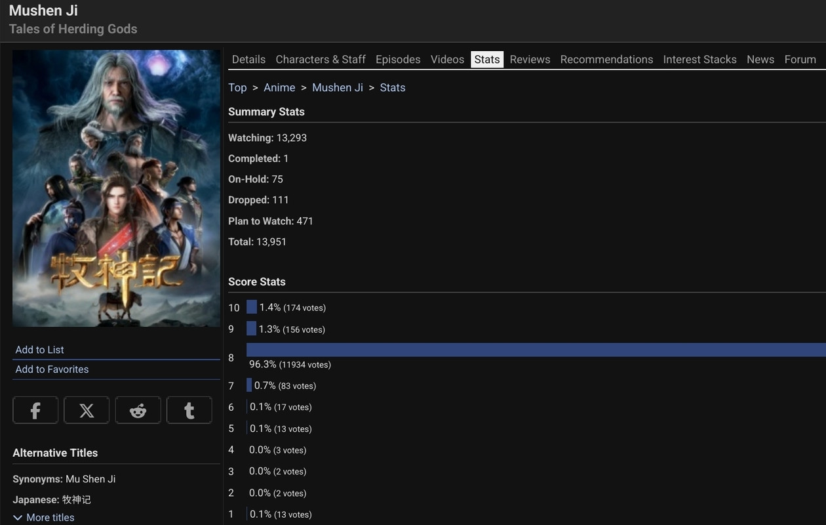Navigate to Anime breadcrumb link
This screenshot has height=525, width=826.
click(x=279, y=87)
